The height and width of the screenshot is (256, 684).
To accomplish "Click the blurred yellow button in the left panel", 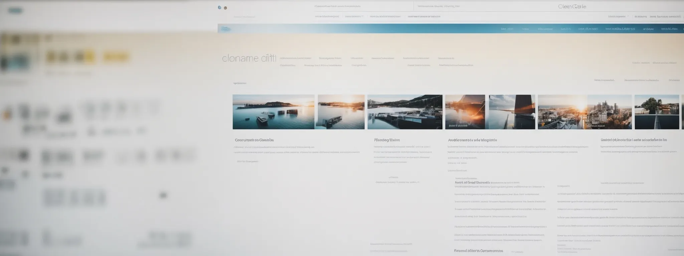I will [x=116, y=57].
